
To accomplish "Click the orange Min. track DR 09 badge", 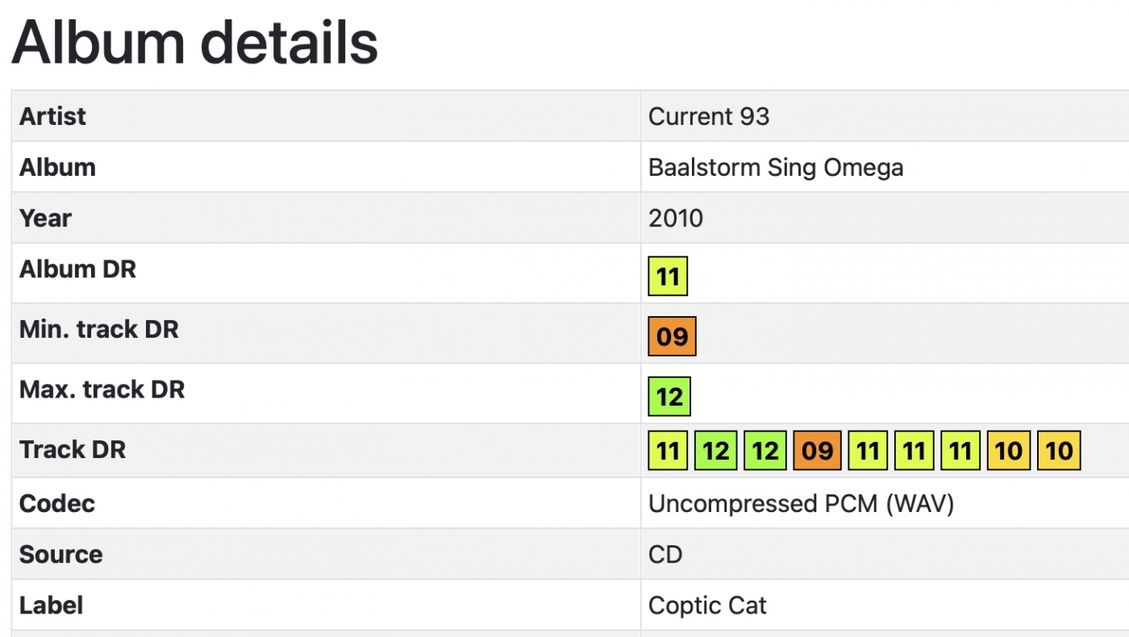I will [672, 336].
